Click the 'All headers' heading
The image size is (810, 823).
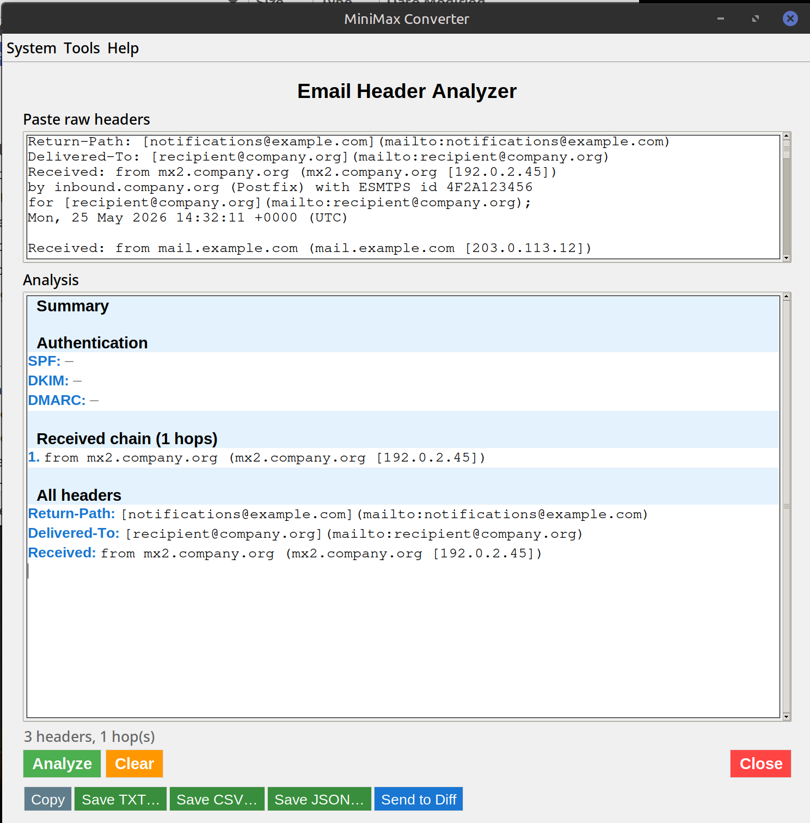pos(79,495)
